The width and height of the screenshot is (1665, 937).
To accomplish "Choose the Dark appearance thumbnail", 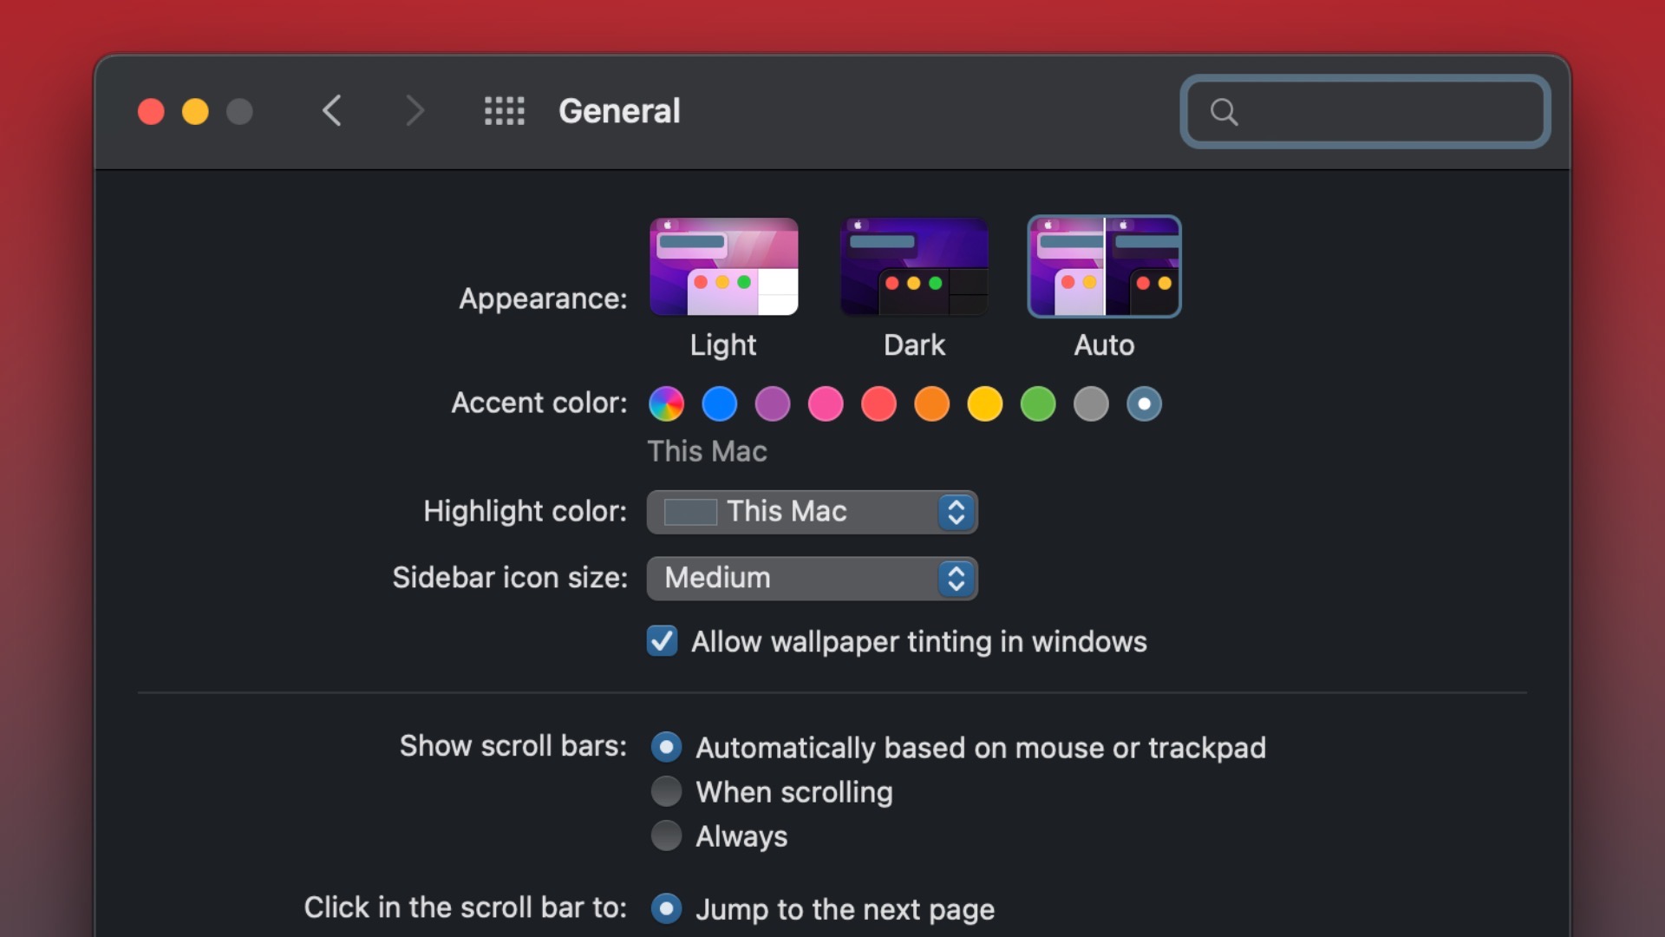I will click(914, 266).
